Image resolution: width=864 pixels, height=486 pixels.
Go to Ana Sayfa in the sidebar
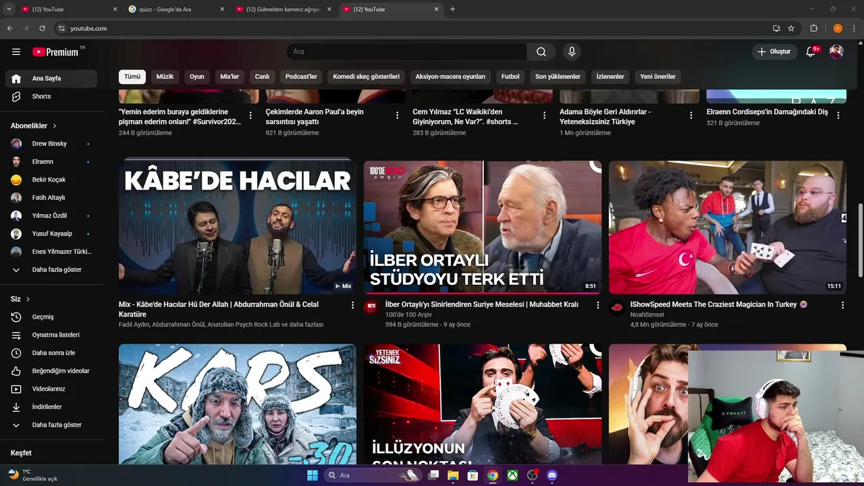pyautogui.click(x=51, y=78)
